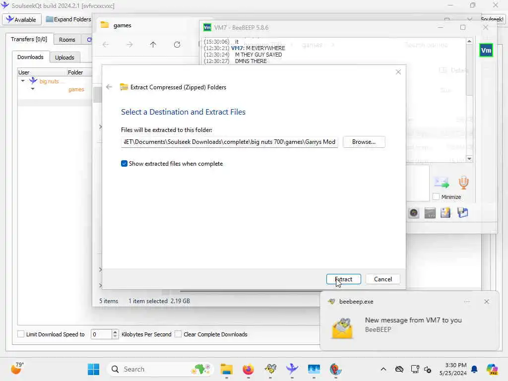The image size is (508, 381).
Task: Click the Soulseek Available status button
Action: tap(22, 19)
